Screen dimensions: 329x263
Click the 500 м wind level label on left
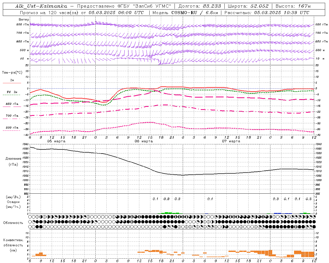pyautogui.click(x=24, y=50)
